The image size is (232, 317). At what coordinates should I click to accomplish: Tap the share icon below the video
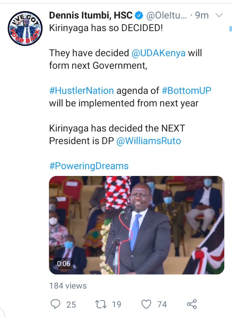click(192, 304)
